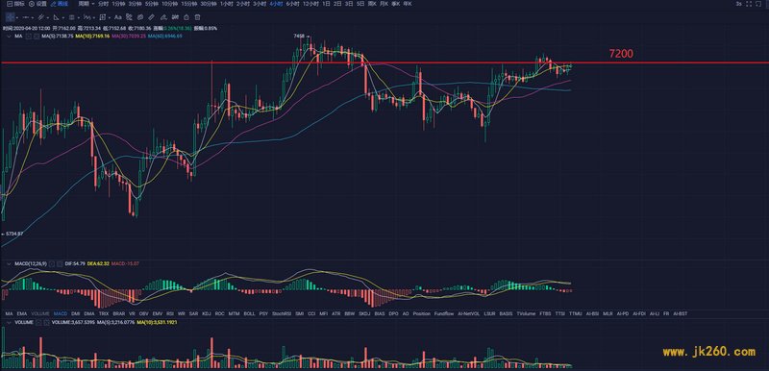
Task: Select the horizontal line drawing tool
Action: tap(26, 17)
